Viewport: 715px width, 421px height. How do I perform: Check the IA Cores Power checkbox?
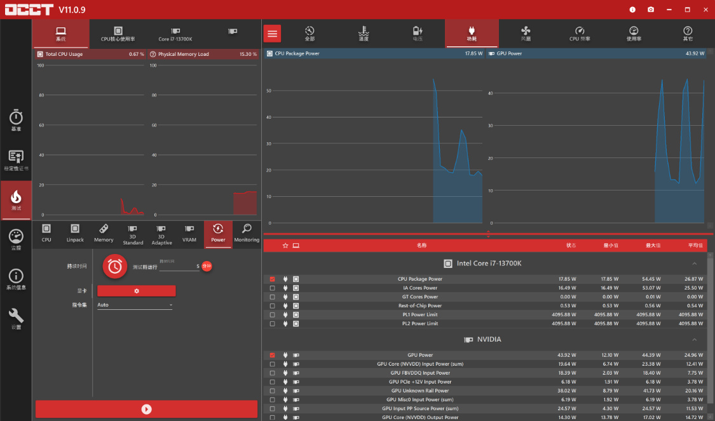point(272,288)
